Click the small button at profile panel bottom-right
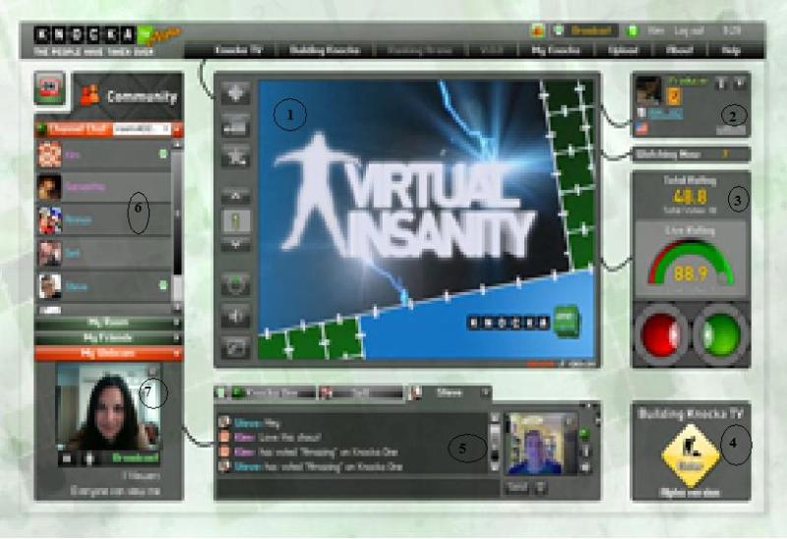 click(x=731, y=130)
